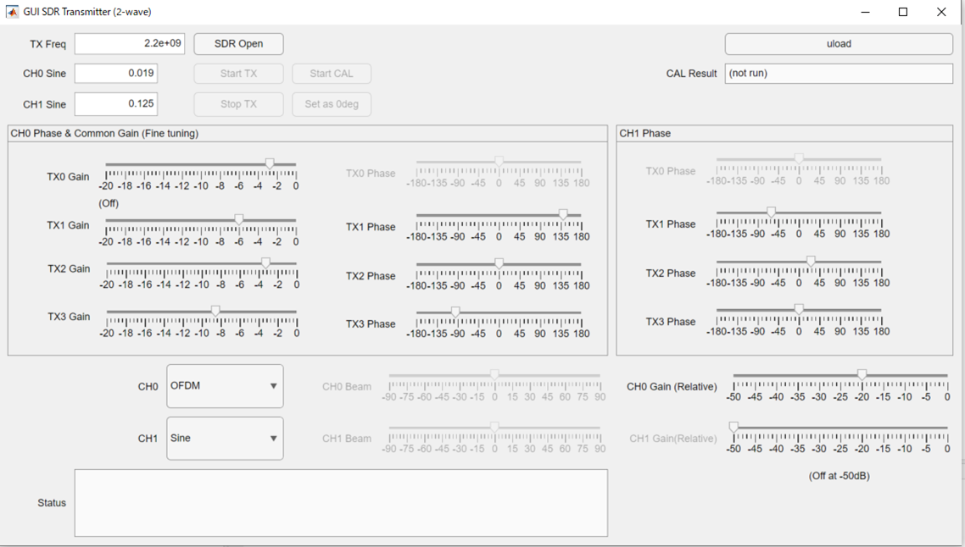Click the TX0 Gain slider handle
Viewport: 965px width, 547px height.
click(x=270, y=163)
